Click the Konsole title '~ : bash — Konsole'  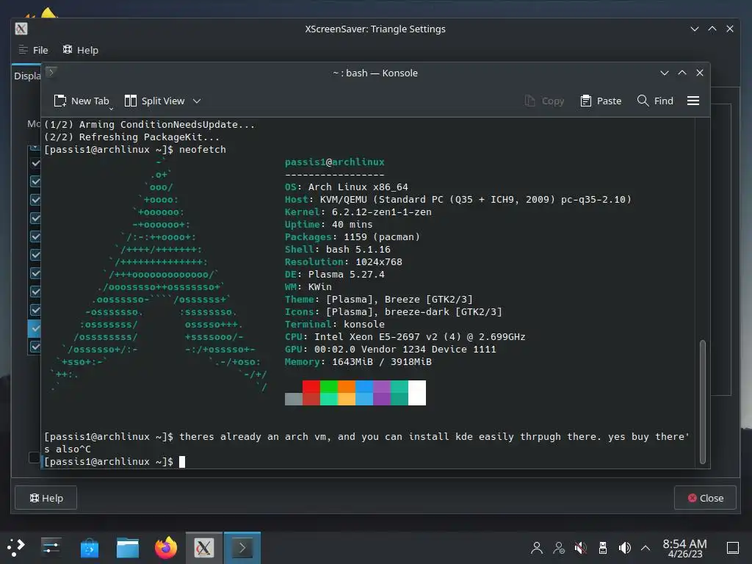375,73
